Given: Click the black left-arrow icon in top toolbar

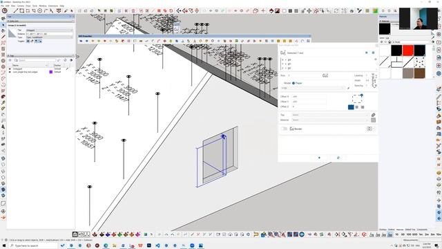Looking at the screenshot, I should (x=179, y=11).
